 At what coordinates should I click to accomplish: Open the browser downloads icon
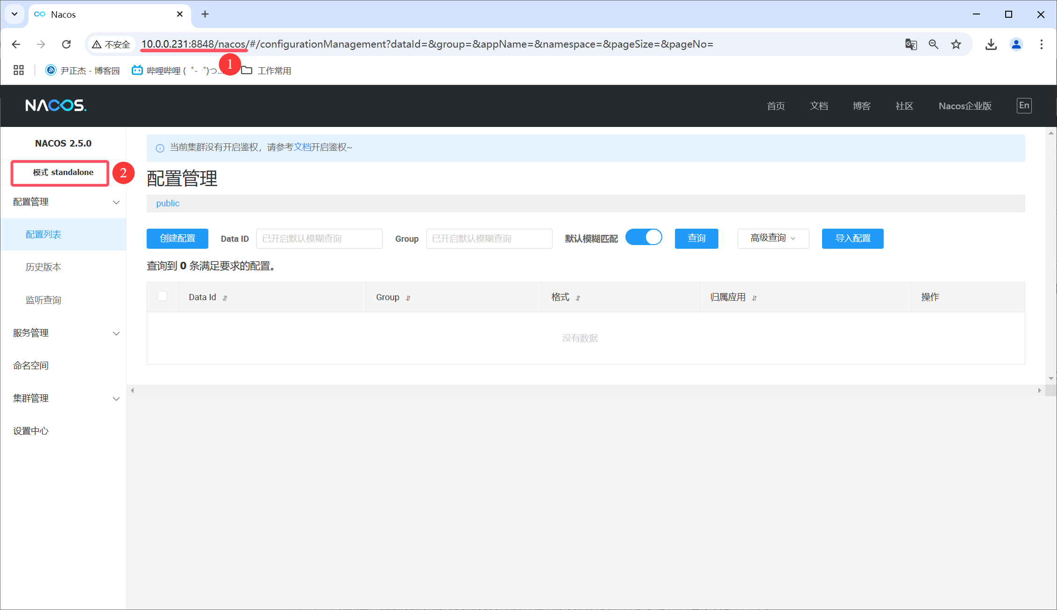991,44
